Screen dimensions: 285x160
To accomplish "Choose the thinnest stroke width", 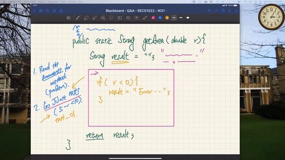I will point(174,18).
